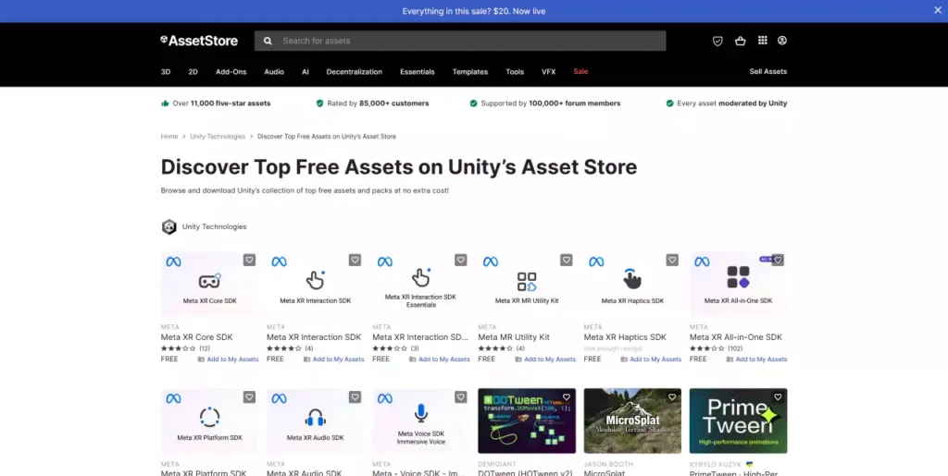
Task: Favorite PrimeTween with the heart icon
Action: click(x=778, y=397)
